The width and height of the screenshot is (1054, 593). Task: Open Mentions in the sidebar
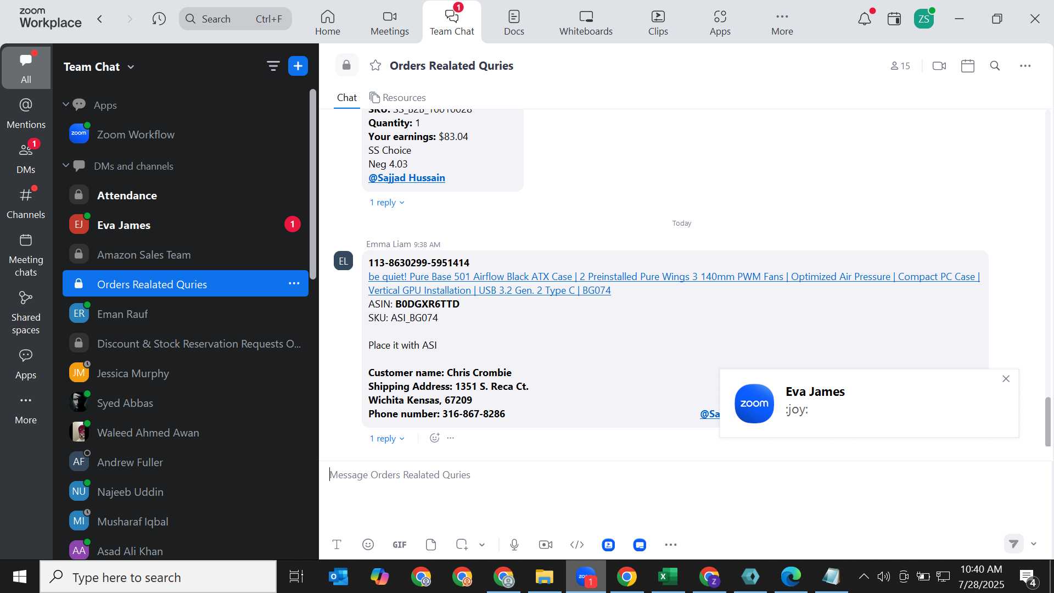click(26, 114)
